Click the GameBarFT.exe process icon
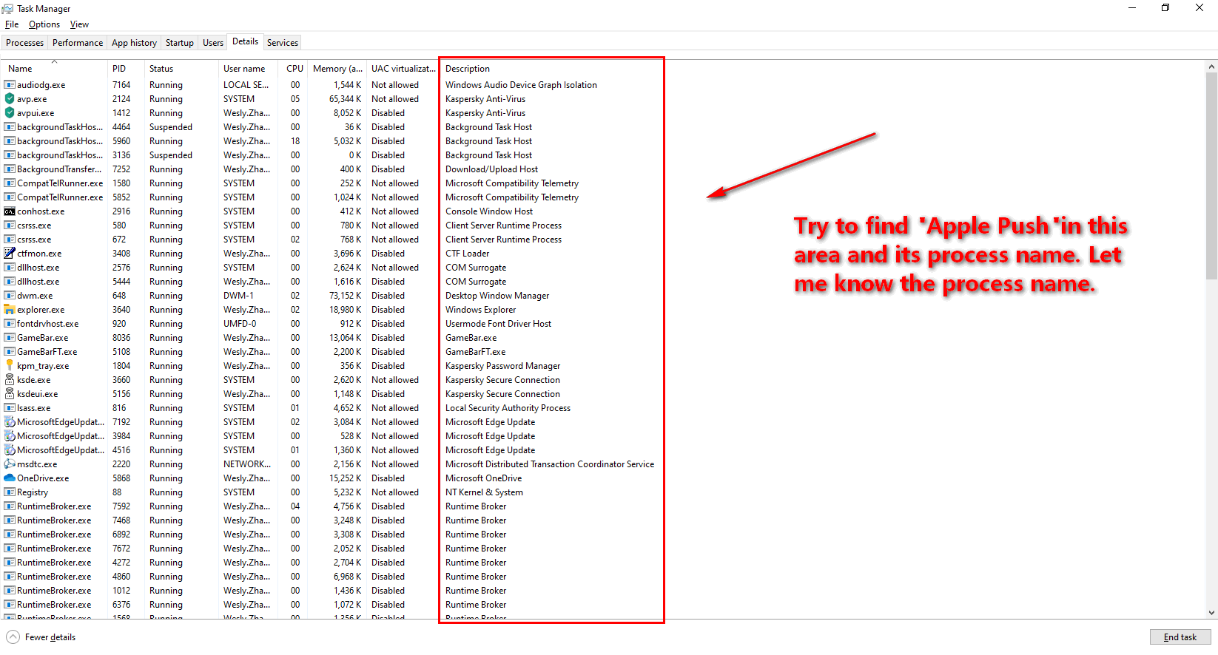The height and width of the screenshot is (655, 1218). click(x=10, y=352)
